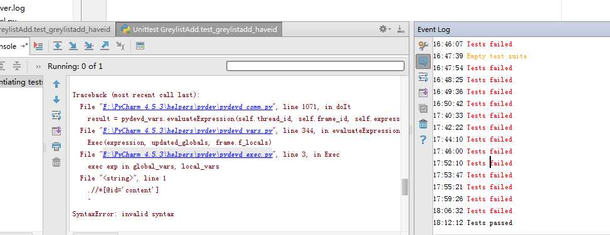Click the 'exec exp in global_vars, local_vars' line
610x235 pixels.
pos(153,167)
